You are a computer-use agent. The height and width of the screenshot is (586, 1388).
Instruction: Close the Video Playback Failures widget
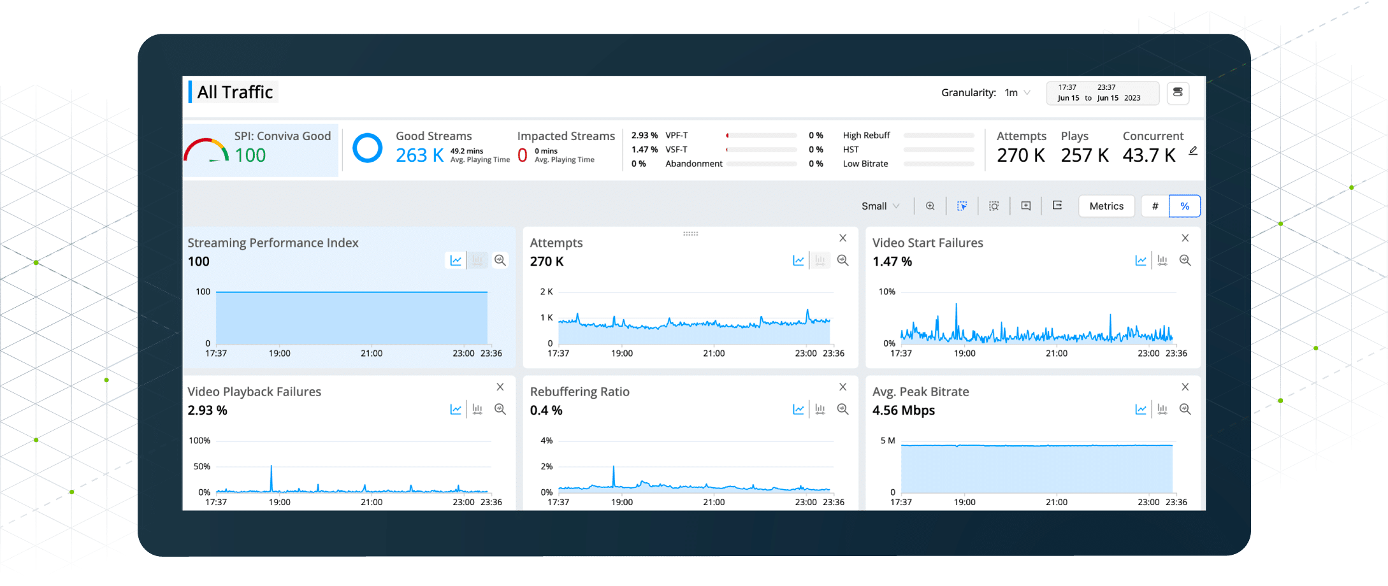click(500, 387)
